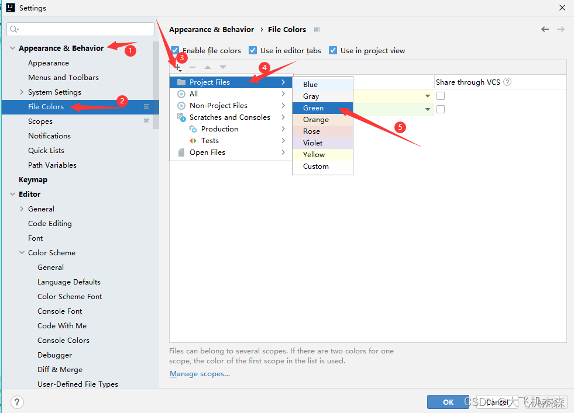This screenshot has height=413, width=574.
Task: Click the Open Files scope icon
Action: [181, 152]
